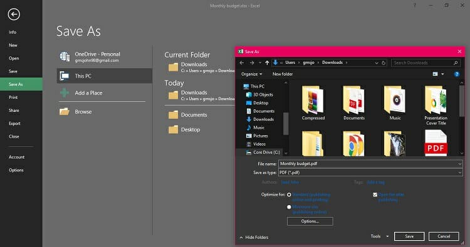The image size is (470, 247).
Task: Expand the address bar previous locations dropdown
Action: (x=377, y=63)
